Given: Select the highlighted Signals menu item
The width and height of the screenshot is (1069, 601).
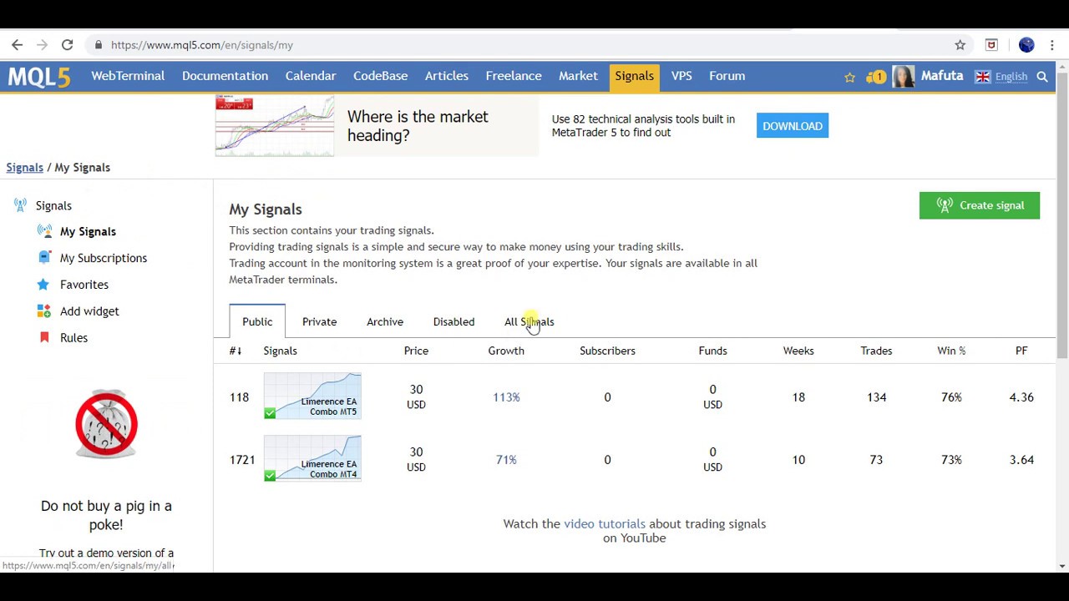Looking at the screenshot, I should tap(635, 76).
